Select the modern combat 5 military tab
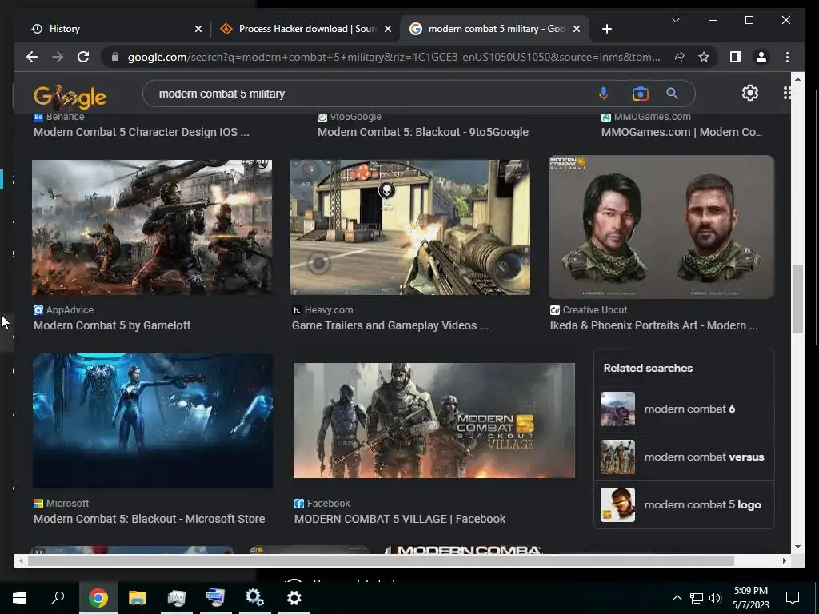Image resolution: width=819 pixels, height=614 pixels. click(494, 29)
